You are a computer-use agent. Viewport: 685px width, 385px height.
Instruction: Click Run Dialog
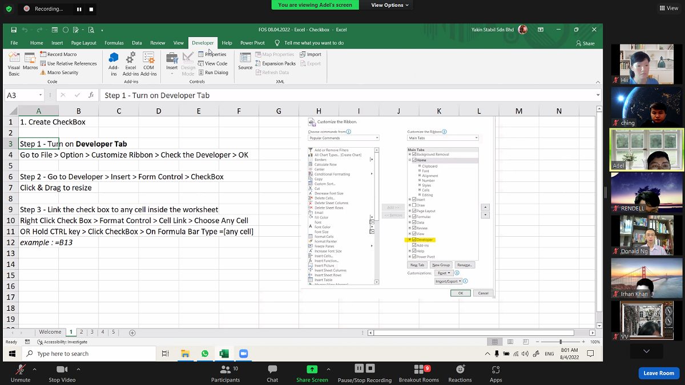point(213,72)
